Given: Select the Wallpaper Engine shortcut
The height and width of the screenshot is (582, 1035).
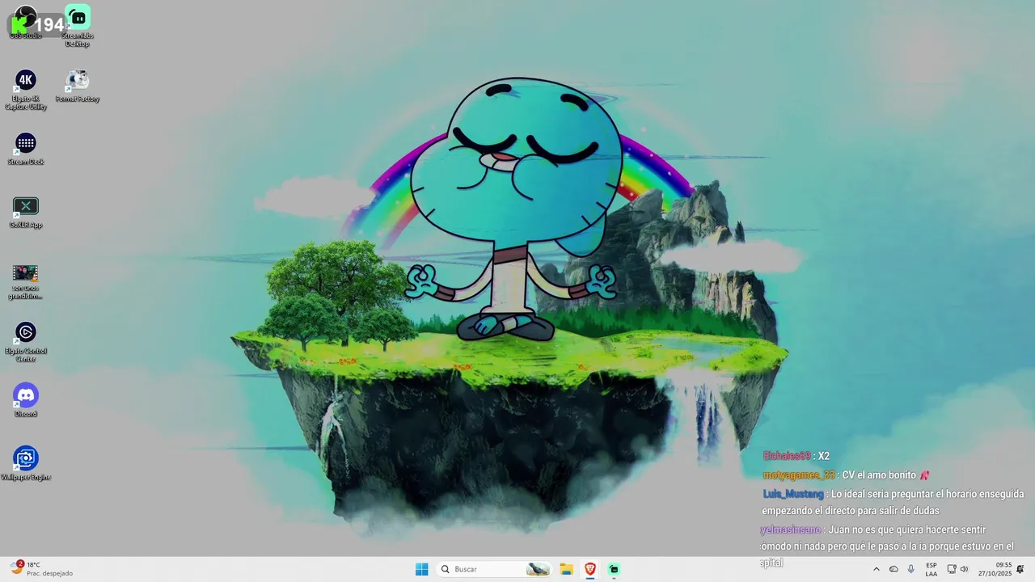Looking at the screenshot, I should tap(26, 464).
